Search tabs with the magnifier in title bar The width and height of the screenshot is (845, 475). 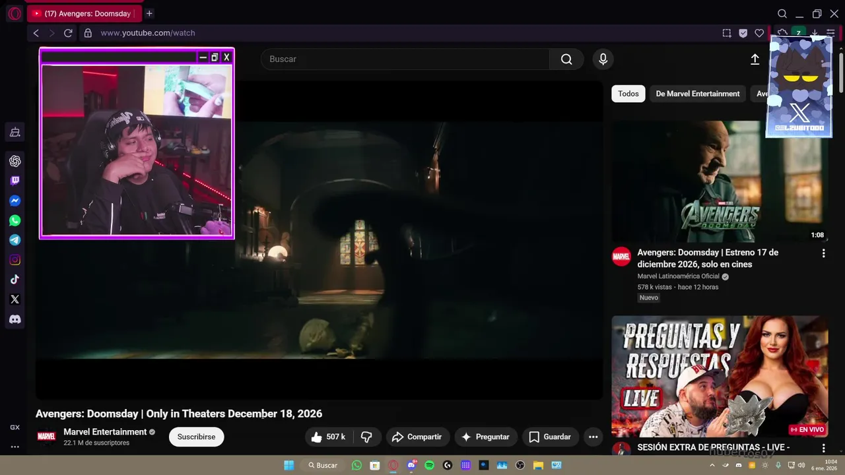tap(782, 14)
